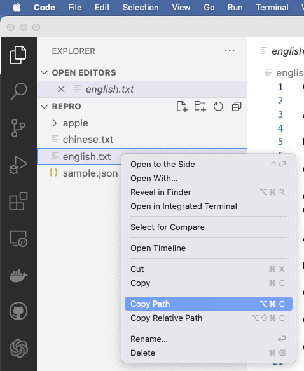Open the Docker view
The height and width of the screenshot is (371, 304).
(18, 276)
